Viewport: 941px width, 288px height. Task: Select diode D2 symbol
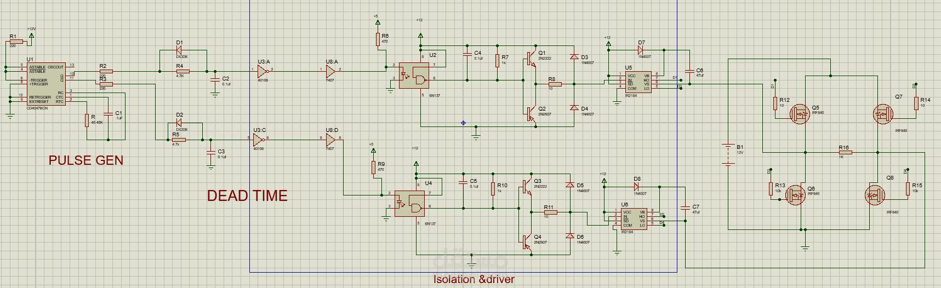(179, 123)
